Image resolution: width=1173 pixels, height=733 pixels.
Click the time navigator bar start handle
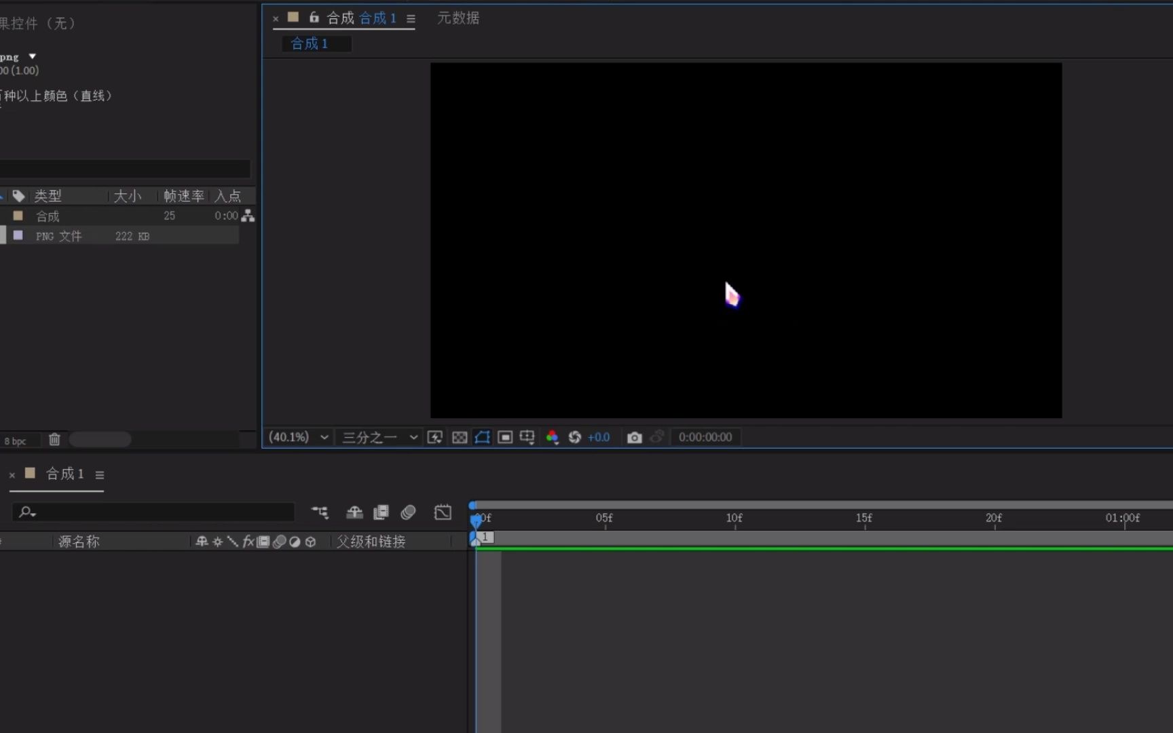click(472, 506)
